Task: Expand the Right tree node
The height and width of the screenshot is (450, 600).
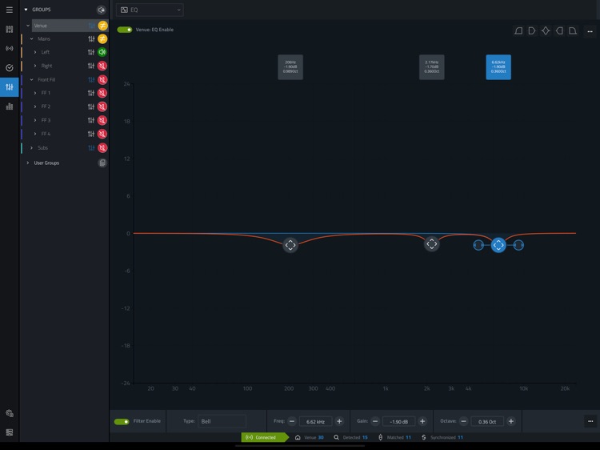Action: coord(35,66)
